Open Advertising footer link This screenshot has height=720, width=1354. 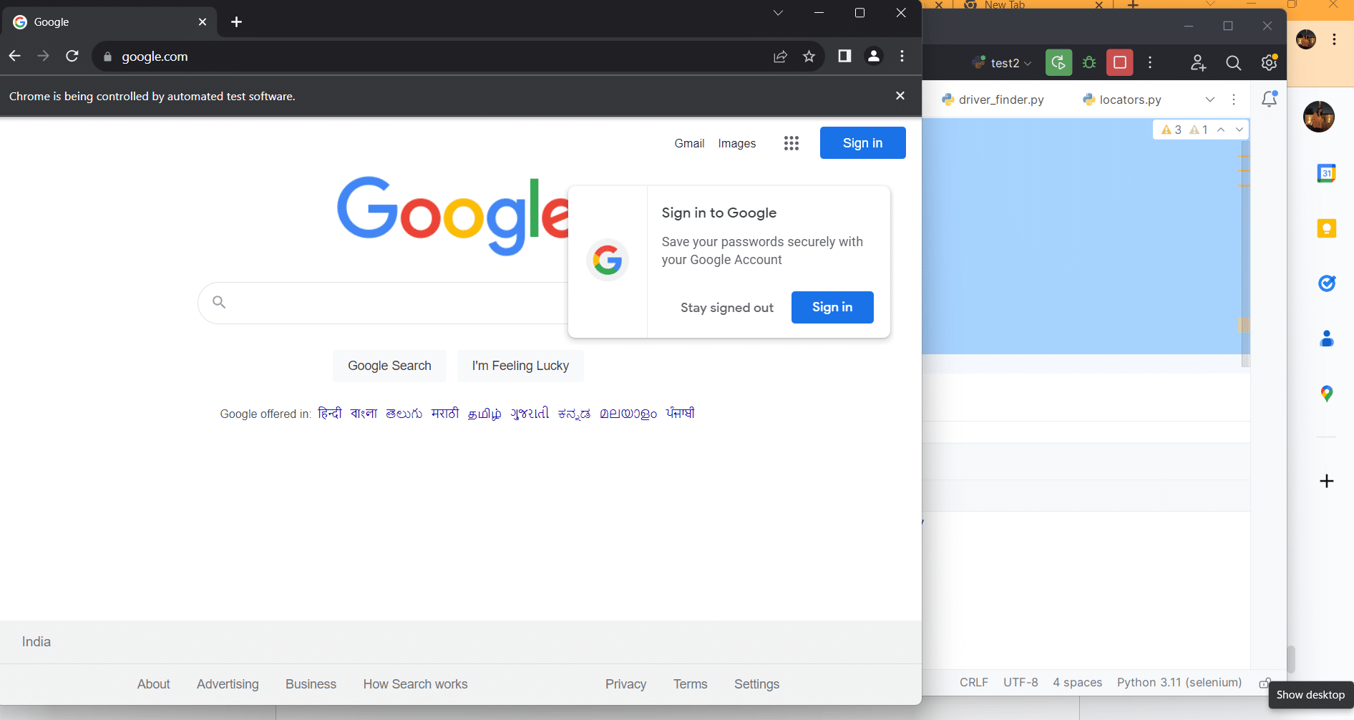228,684
